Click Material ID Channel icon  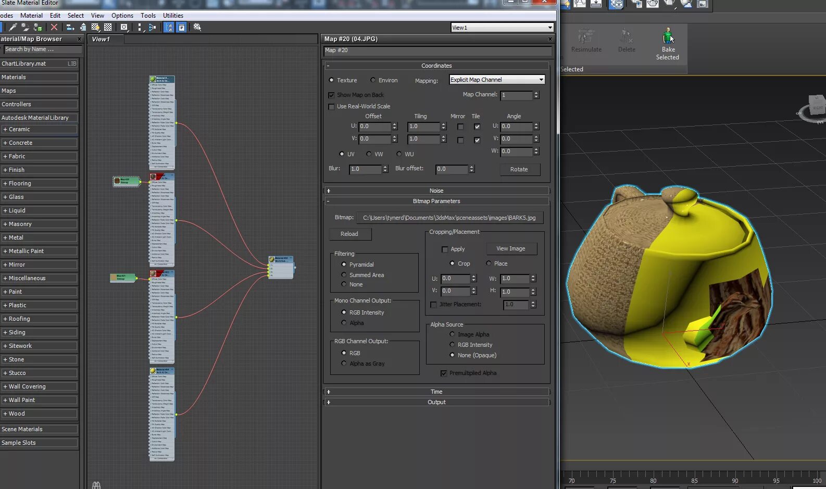tap(124, 27)
